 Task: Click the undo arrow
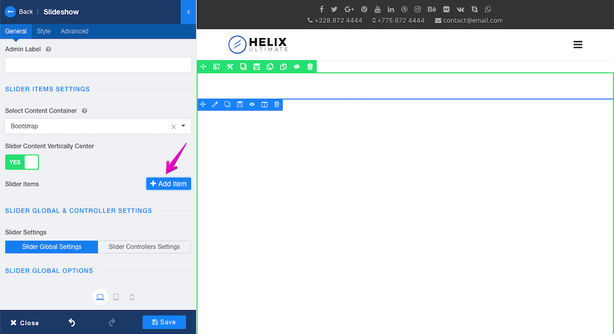(x=72, y=322)
